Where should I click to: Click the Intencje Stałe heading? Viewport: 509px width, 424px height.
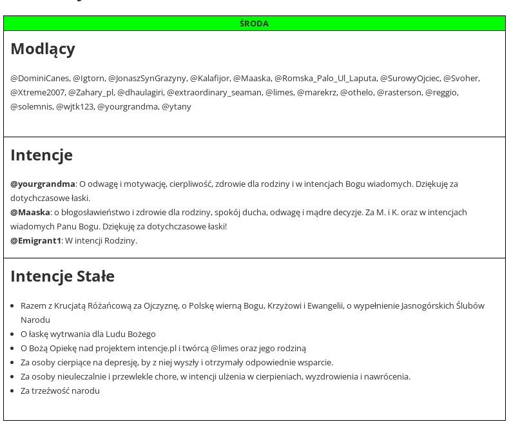(62, 276)
